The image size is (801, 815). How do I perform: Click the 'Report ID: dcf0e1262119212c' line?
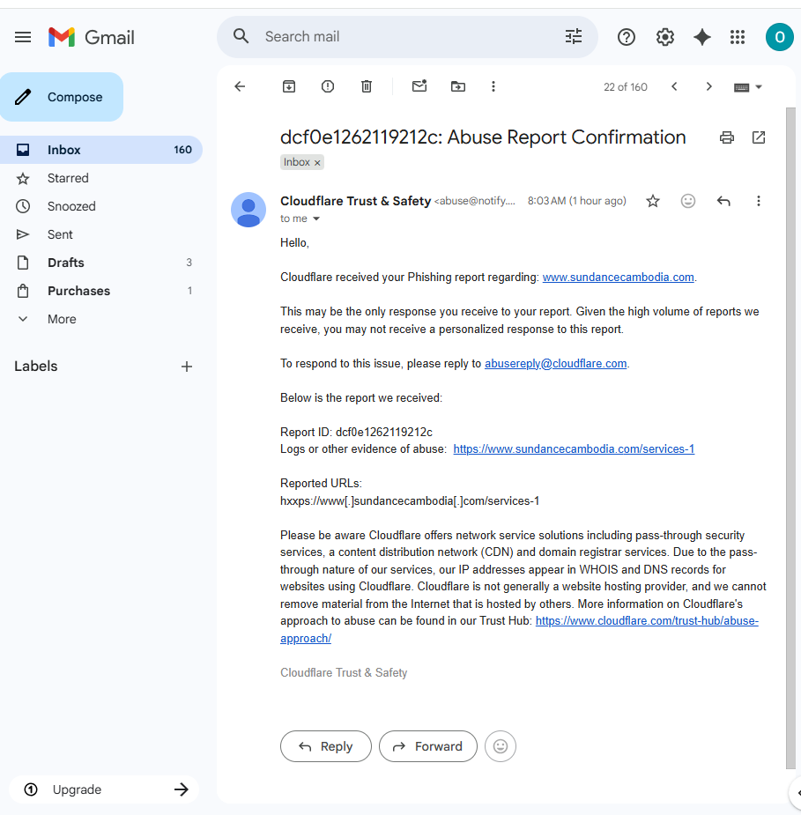[356, 432]
